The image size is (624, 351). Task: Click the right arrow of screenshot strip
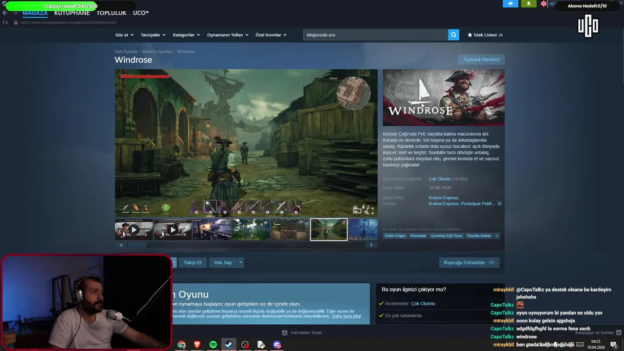coord(371,245)
